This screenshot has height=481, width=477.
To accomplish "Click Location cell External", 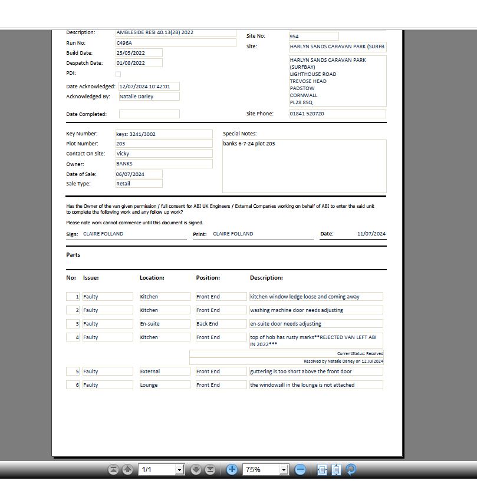I will tap(165, 371).
